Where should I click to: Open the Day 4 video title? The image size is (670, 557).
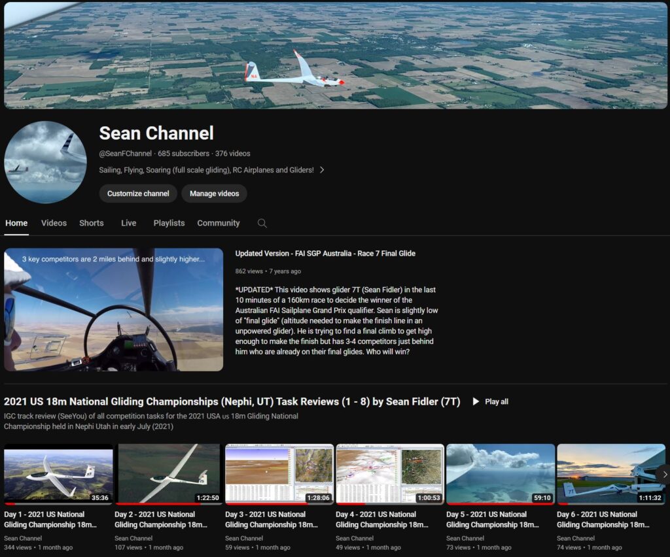pos(382,520)
